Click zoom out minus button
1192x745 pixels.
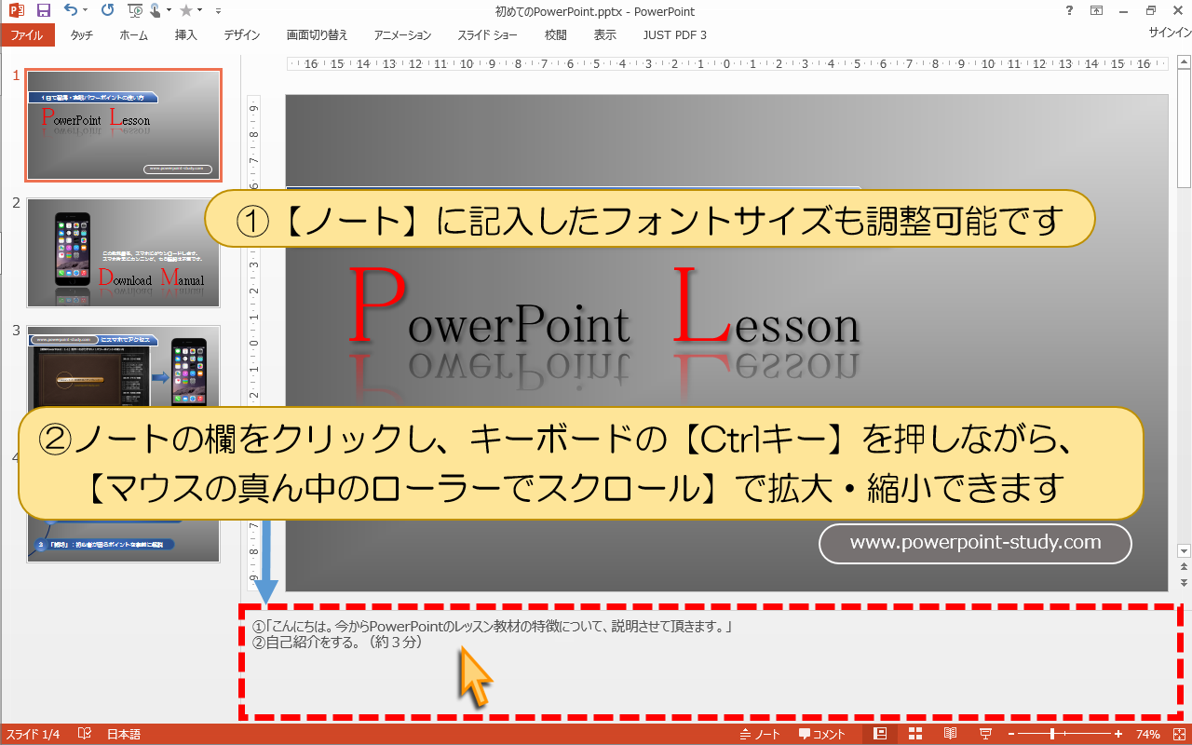pyautogui.click(x=1011, y=735)
